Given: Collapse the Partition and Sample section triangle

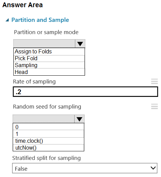Looking at the screenshot, I should 7,20.
